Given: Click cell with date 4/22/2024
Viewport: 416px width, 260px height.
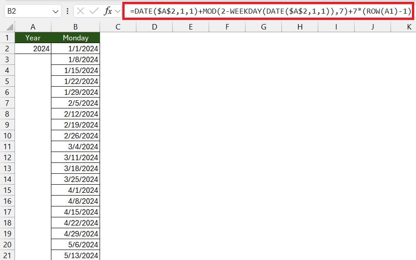Looking at the screenshot, I should 75,223.
